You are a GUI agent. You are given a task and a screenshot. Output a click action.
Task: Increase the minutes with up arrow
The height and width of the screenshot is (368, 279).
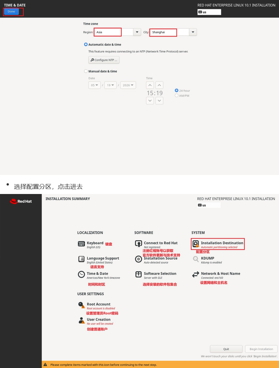point(159,85)
